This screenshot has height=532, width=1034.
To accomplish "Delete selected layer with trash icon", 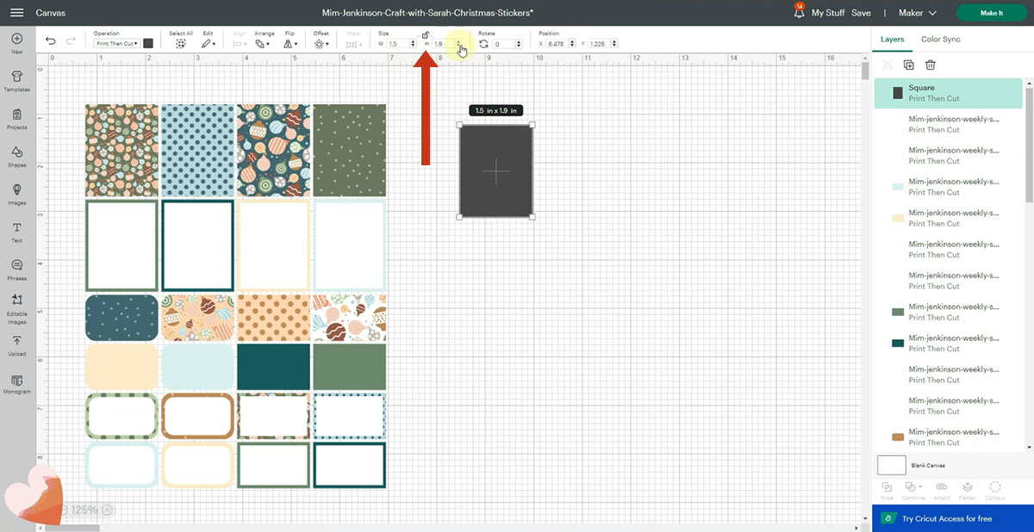I will tap(931, 65).
